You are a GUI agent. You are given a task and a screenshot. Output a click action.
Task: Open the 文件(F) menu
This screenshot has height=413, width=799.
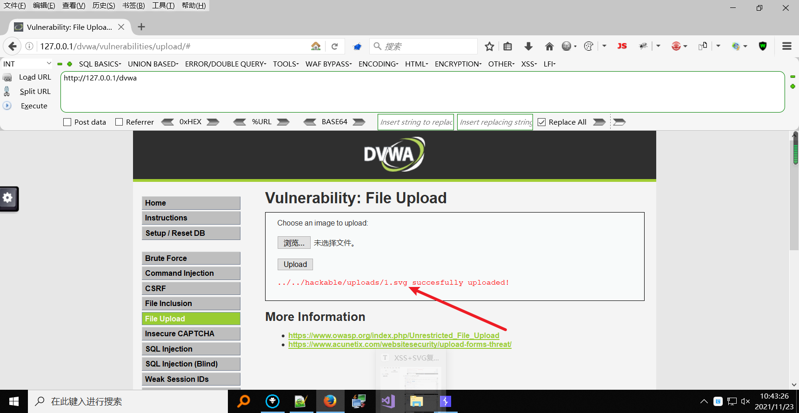[15, 6]
